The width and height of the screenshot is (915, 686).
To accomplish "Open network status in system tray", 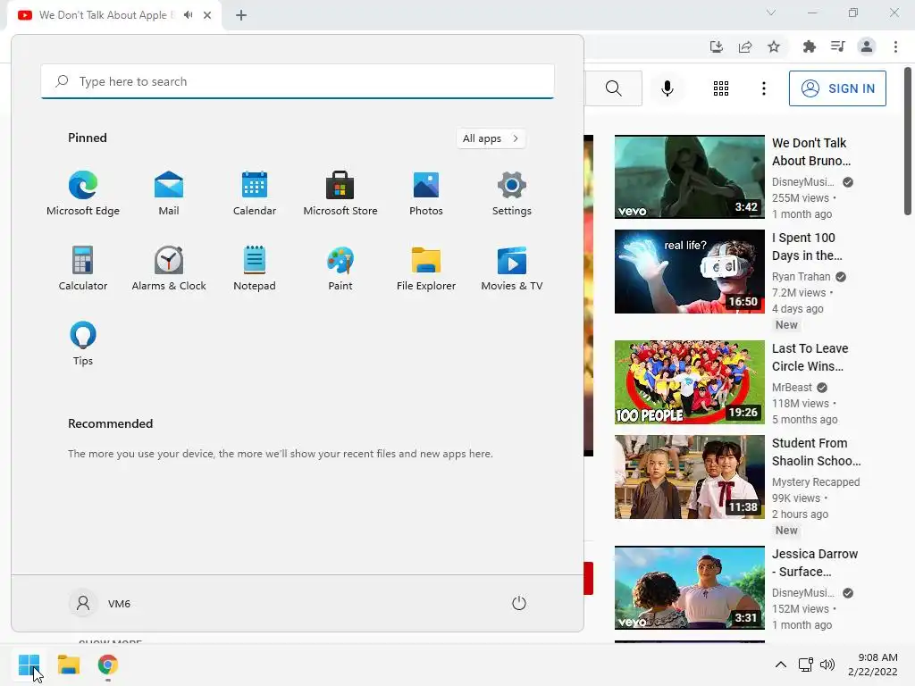I will (806, 665).
